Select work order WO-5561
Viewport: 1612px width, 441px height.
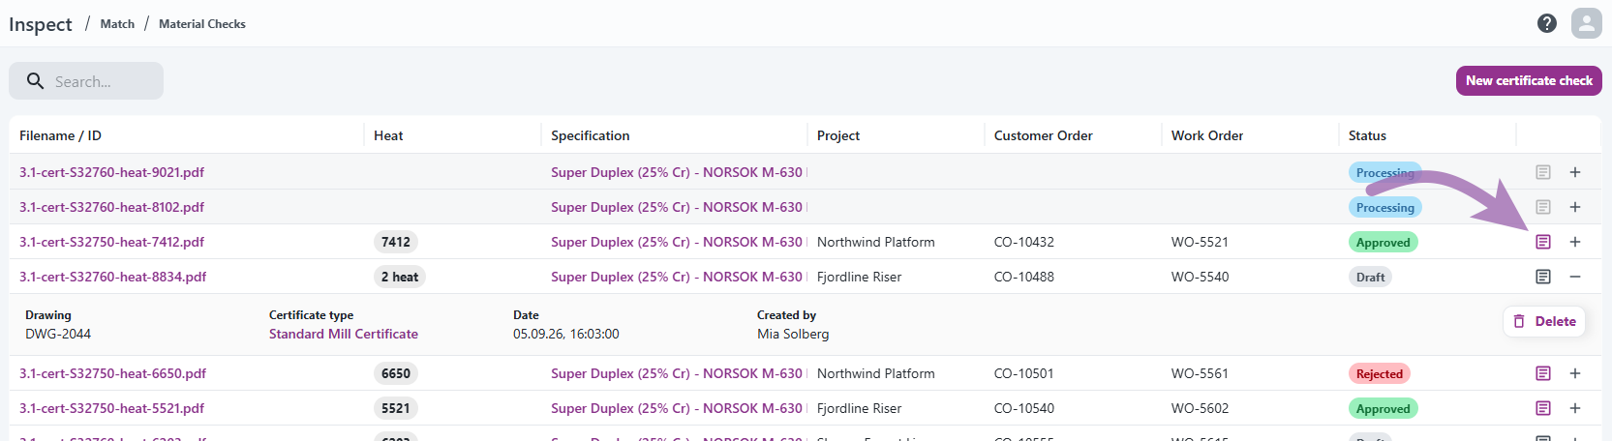tap(1200, 373)
